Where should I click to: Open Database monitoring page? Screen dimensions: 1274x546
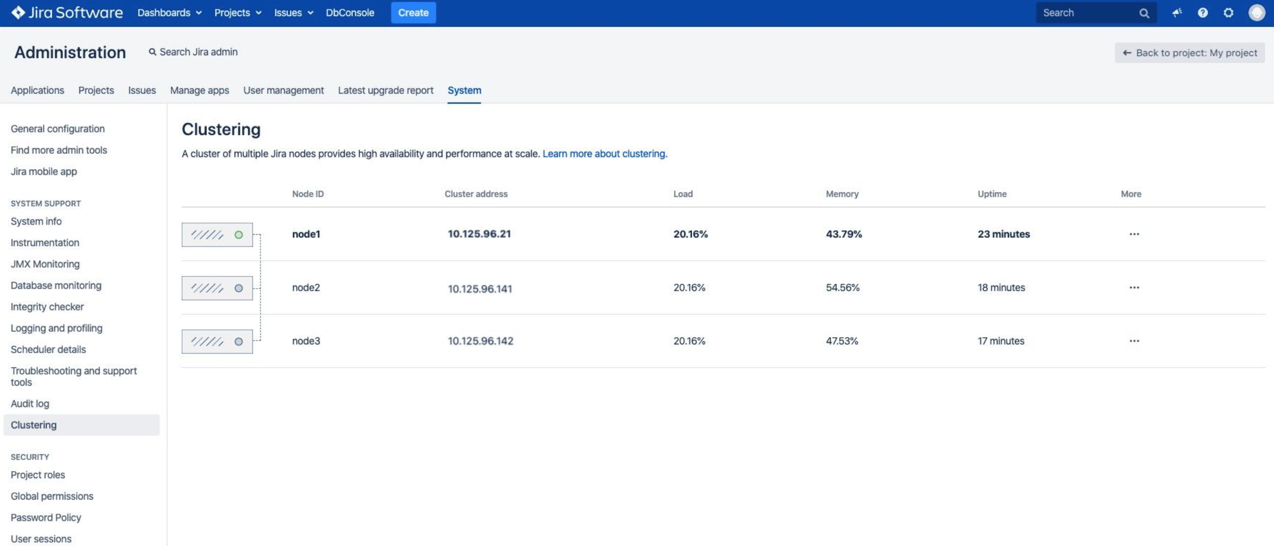(56, 285)
